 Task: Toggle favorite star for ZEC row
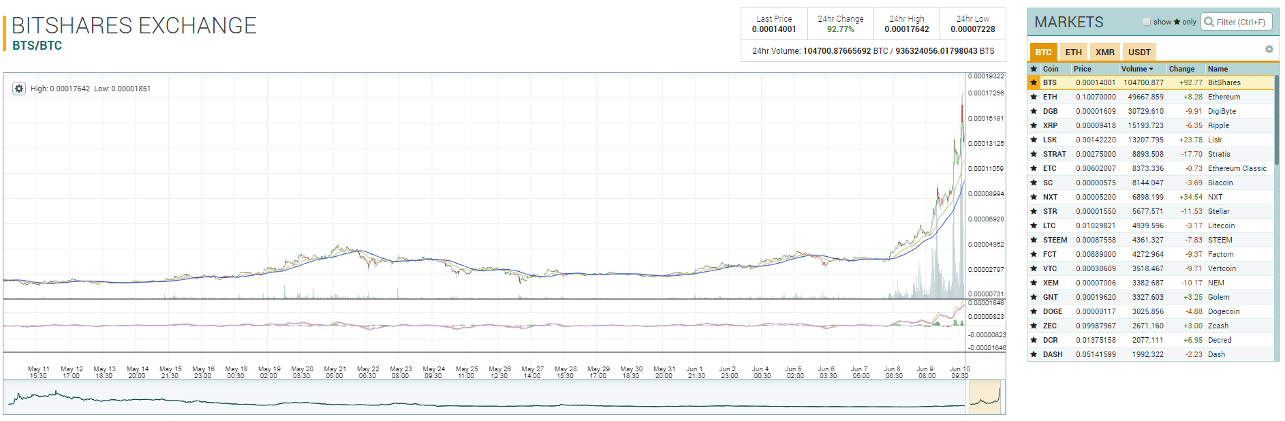(1034, 326)
